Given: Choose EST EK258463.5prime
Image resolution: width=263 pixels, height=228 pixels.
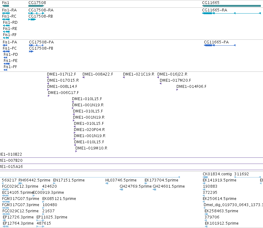Looking at the screenshot, I should tap(221, 211).
